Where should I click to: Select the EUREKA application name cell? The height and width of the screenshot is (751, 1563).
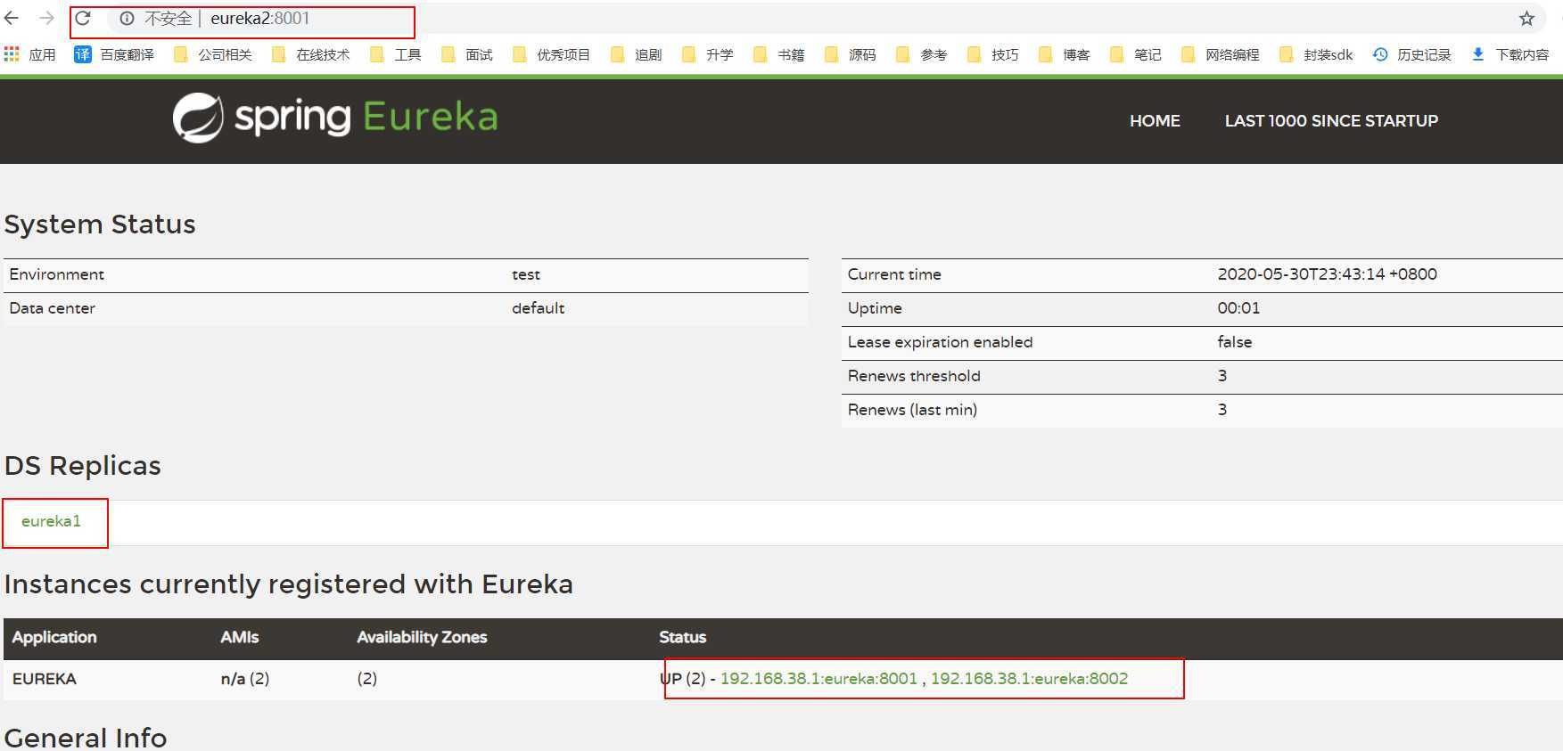pos(45,679)
